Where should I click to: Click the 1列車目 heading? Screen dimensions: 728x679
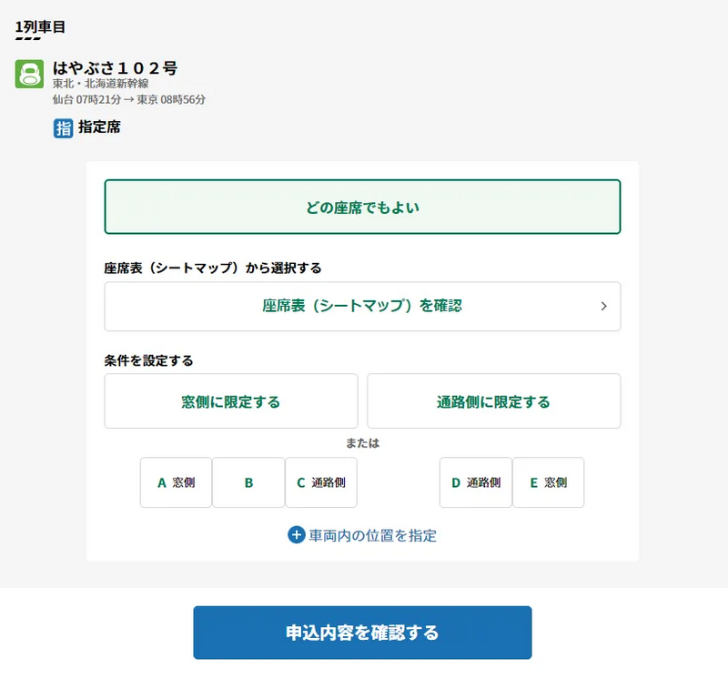40,27
